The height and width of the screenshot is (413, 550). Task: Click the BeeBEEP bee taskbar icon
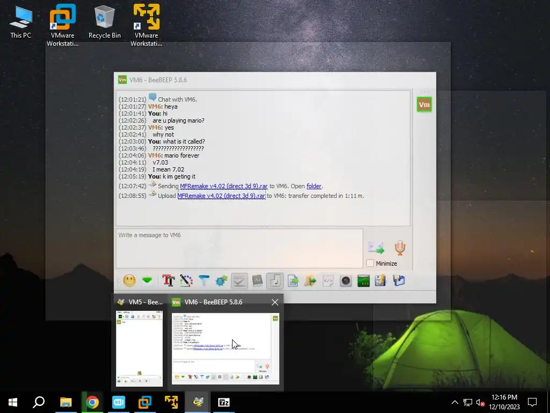point(198,402)
